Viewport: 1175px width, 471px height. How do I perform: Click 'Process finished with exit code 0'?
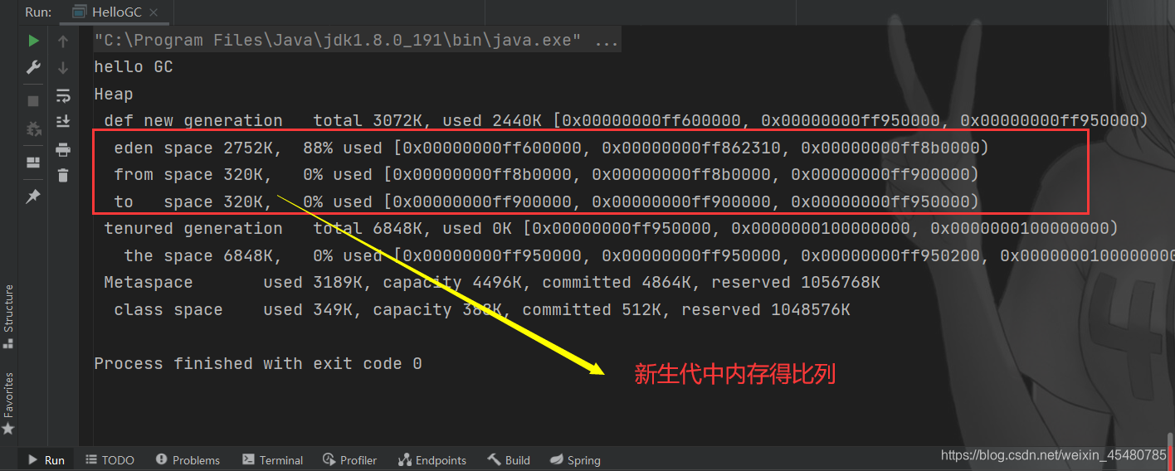click(258, 364)
